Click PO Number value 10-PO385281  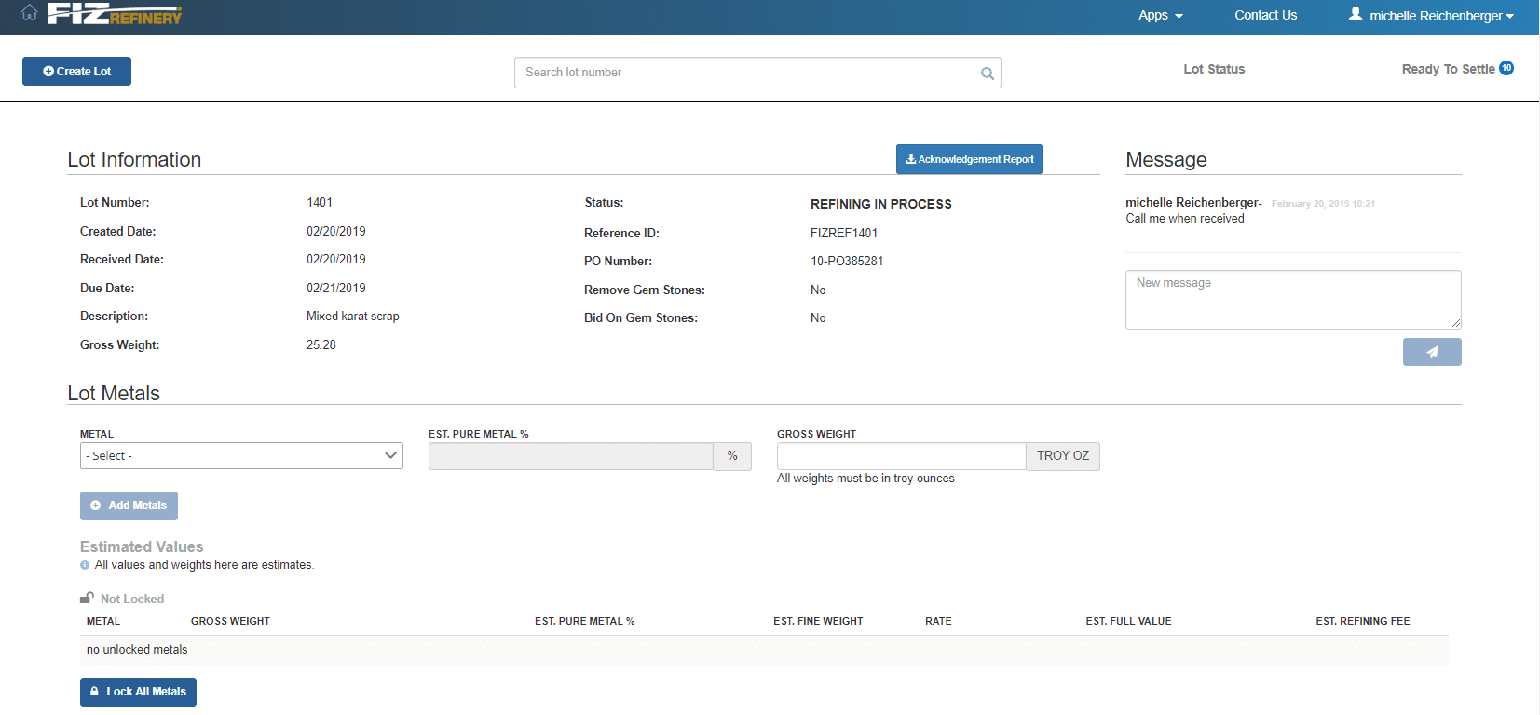click(x=847, y=261)
